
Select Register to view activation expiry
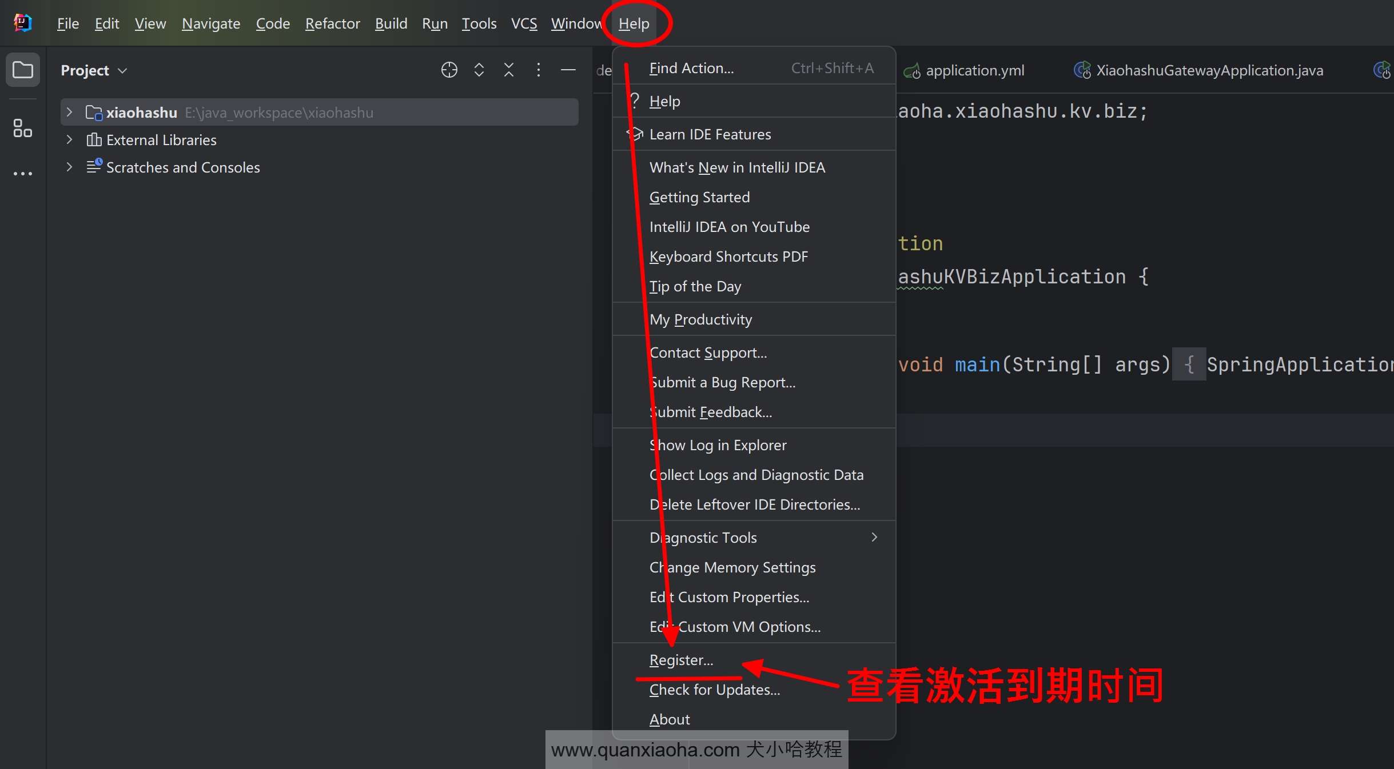point(680,659)
